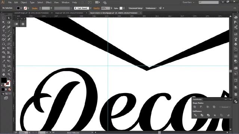Click Stroke label in control bar

[35, 8]
